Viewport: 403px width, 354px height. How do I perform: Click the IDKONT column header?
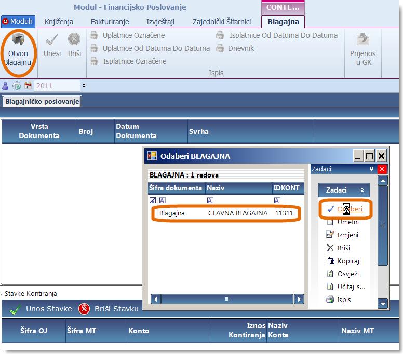pos(288,188)
